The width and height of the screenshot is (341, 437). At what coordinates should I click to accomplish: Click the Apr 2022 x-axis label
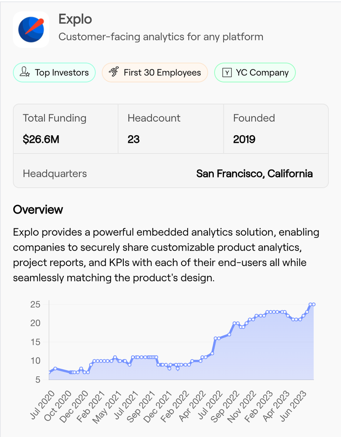tap(192, 406)
